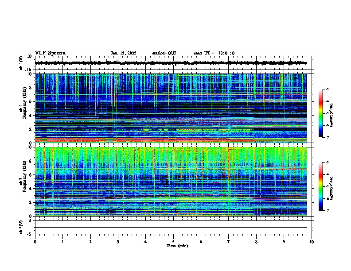The height and width of the screenshot is (271, 351).
Task: Click time-axis tick label "5"
Action: [x=173, y=242]
